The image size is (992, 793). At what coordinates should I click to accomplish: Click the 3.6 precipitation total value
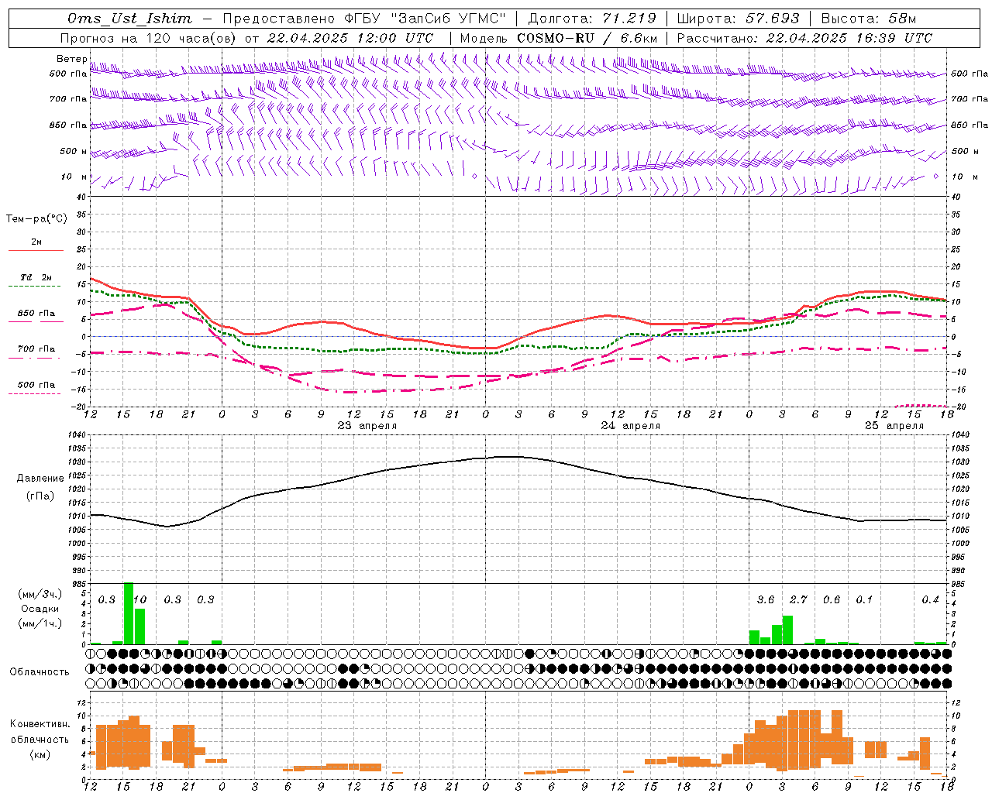coord(765,599)
